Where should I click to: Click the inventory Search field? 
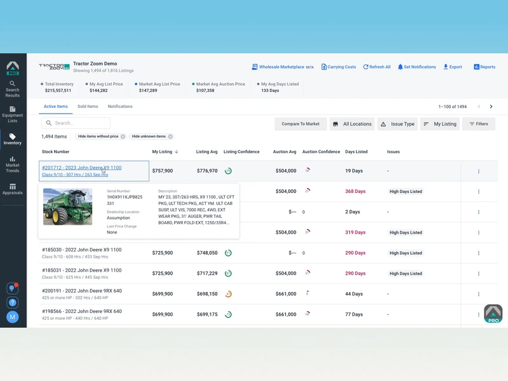point(76,123)
